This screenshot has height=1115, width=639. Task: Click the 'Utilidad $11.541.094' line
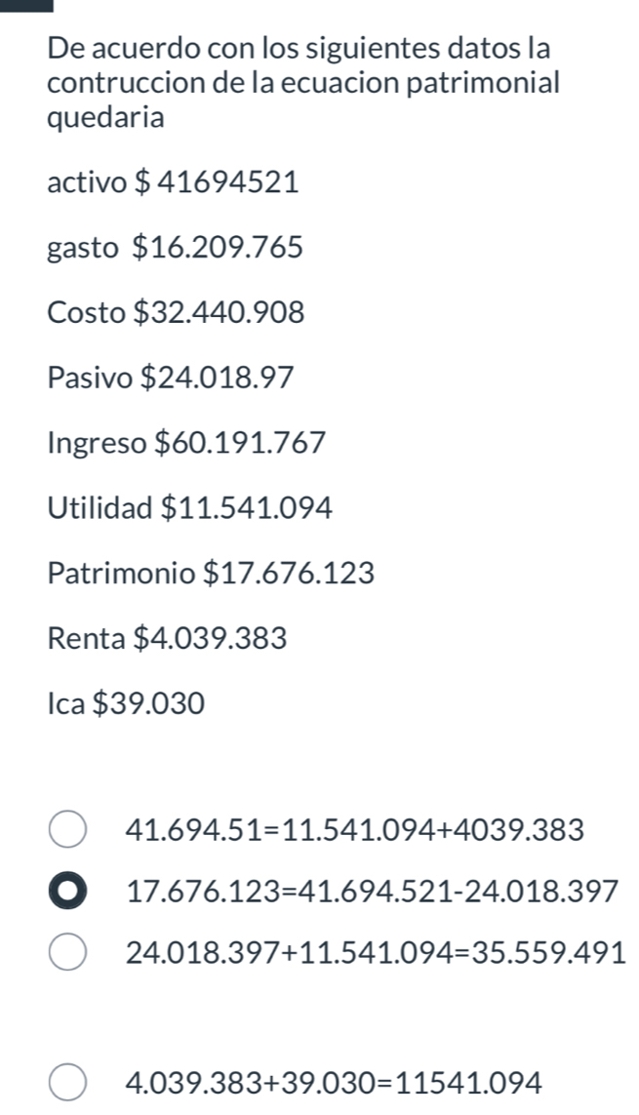point(189,508)
